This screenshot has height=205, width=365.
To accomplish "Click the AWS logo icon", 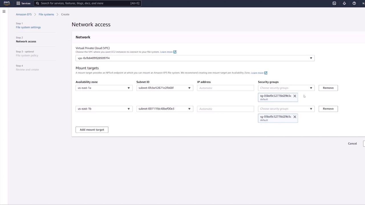I will (x=7, y=3).
